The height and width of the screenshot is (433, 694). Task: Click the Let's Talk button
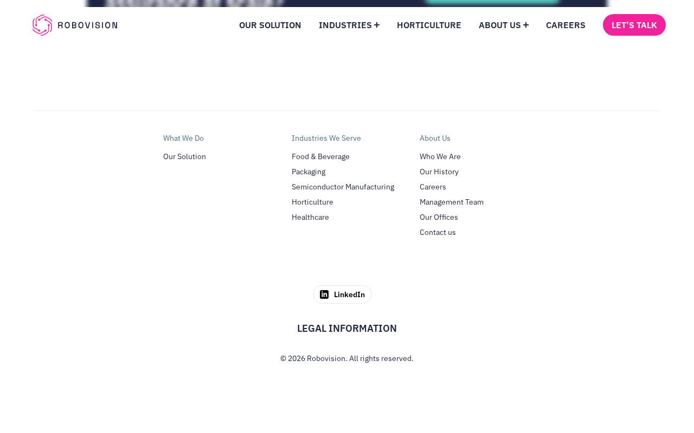634,25
